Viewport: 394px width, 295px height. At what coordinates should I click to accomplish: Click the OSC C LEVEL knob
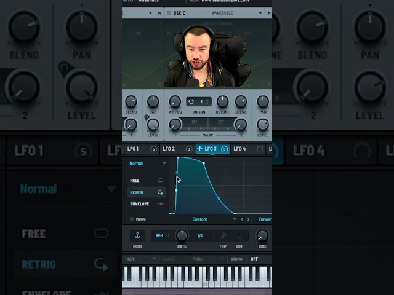[x=263, y=125]
